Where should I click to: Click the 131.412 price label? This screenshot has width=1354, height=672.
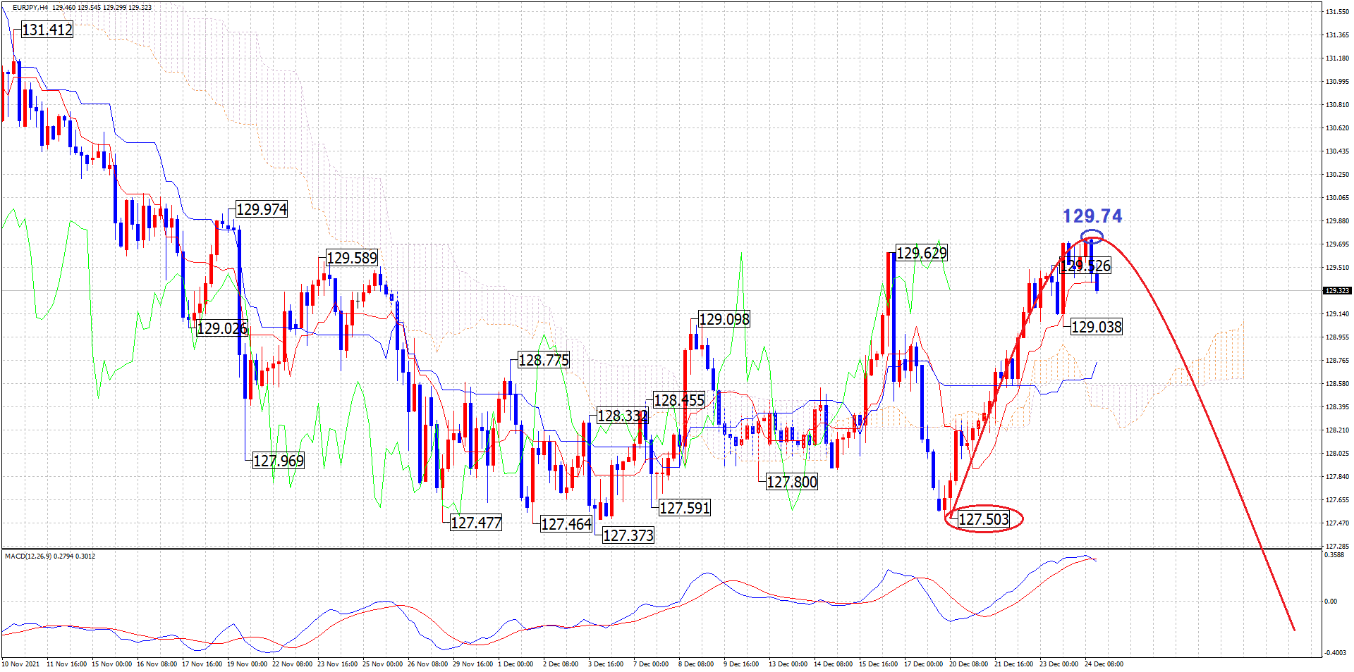click(47, 30)
